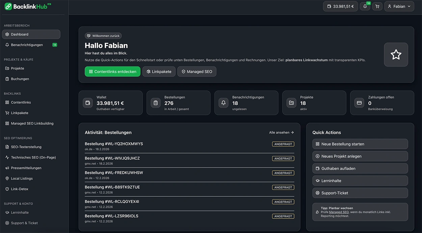Expand the Fabian user account dropdown

tap(399, 6)
